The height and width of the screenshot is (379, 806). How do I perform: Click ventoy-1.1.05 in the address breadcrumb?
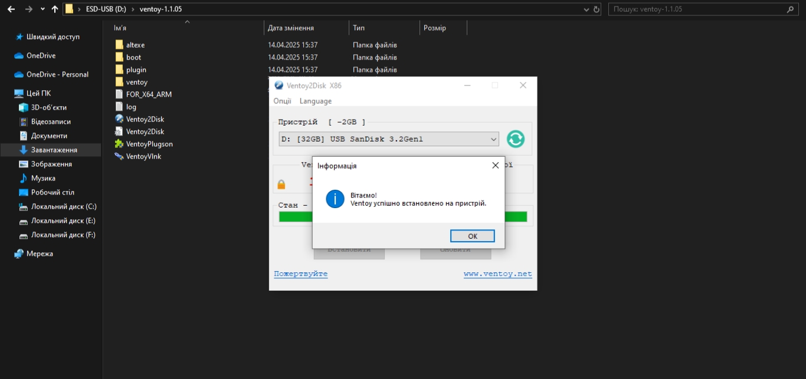(161, 9)
